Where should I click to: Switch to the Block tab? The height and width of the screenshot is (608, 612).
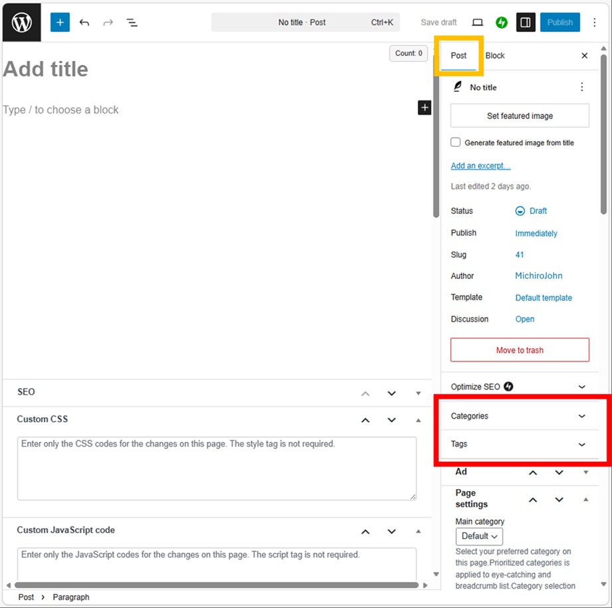(x=495, y=56)
